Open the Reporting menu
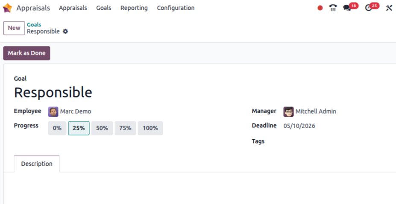 [x=134, y=8]
